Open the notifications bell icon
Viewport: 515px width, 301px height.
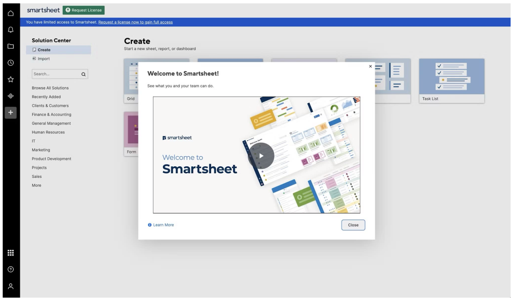coord(10,30)
